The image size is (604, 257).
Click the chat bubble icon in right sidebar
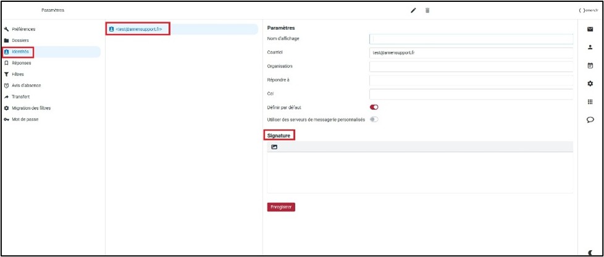[x=590, y=120]
